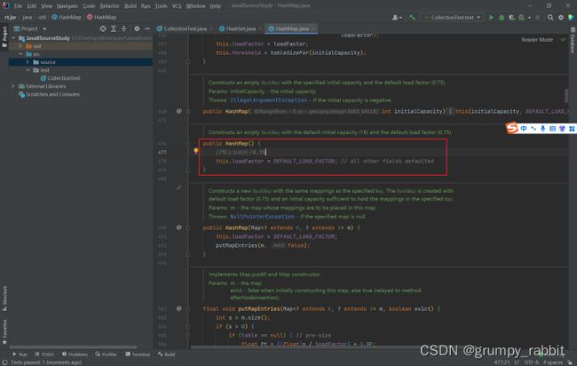The image size is (577, 366).
Task: Open the Project side tool window tab
Action: 4,36
